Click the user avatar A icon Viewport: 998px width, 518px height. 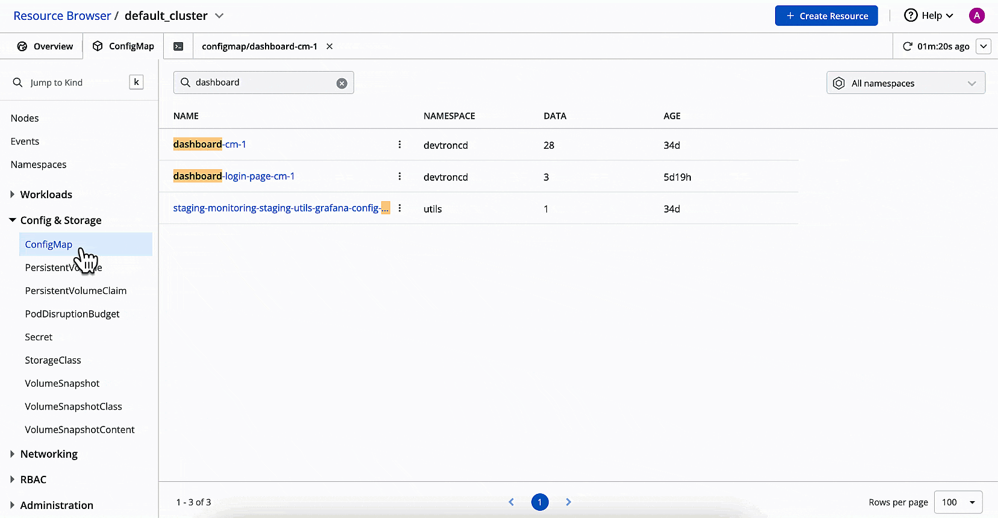(976, 16)
